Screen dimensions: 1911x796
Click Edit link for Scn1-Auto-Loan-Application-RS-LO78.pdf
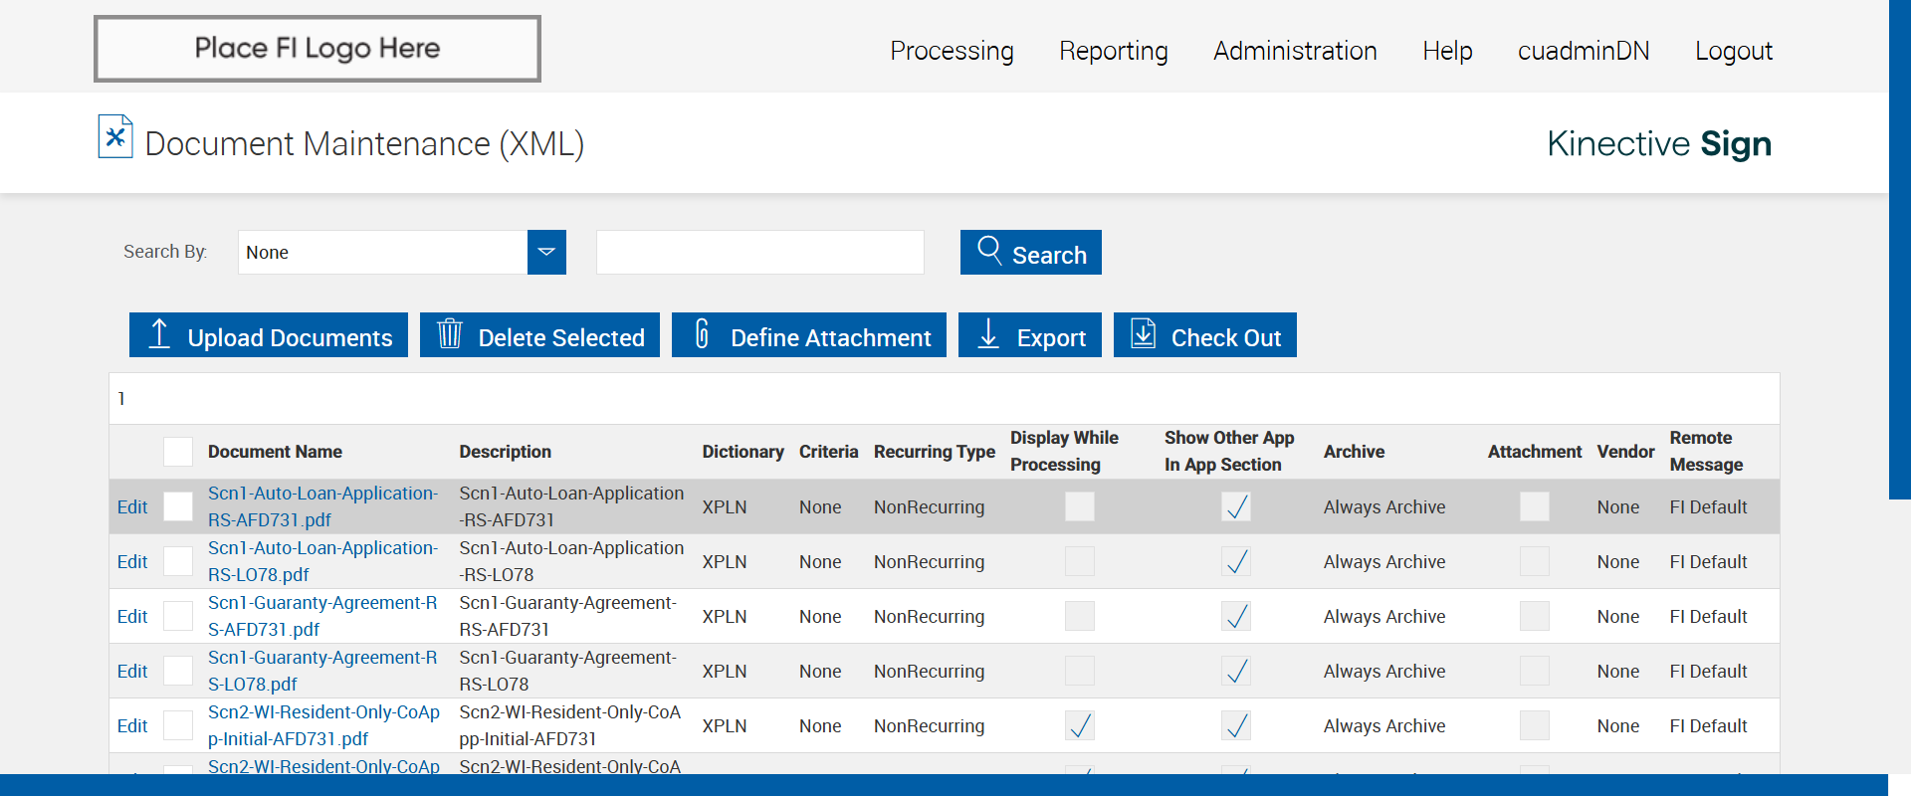click(132, 561)
